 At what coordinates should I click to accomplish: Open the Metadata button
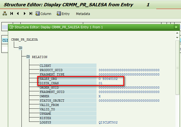click(x=83, y=14)
